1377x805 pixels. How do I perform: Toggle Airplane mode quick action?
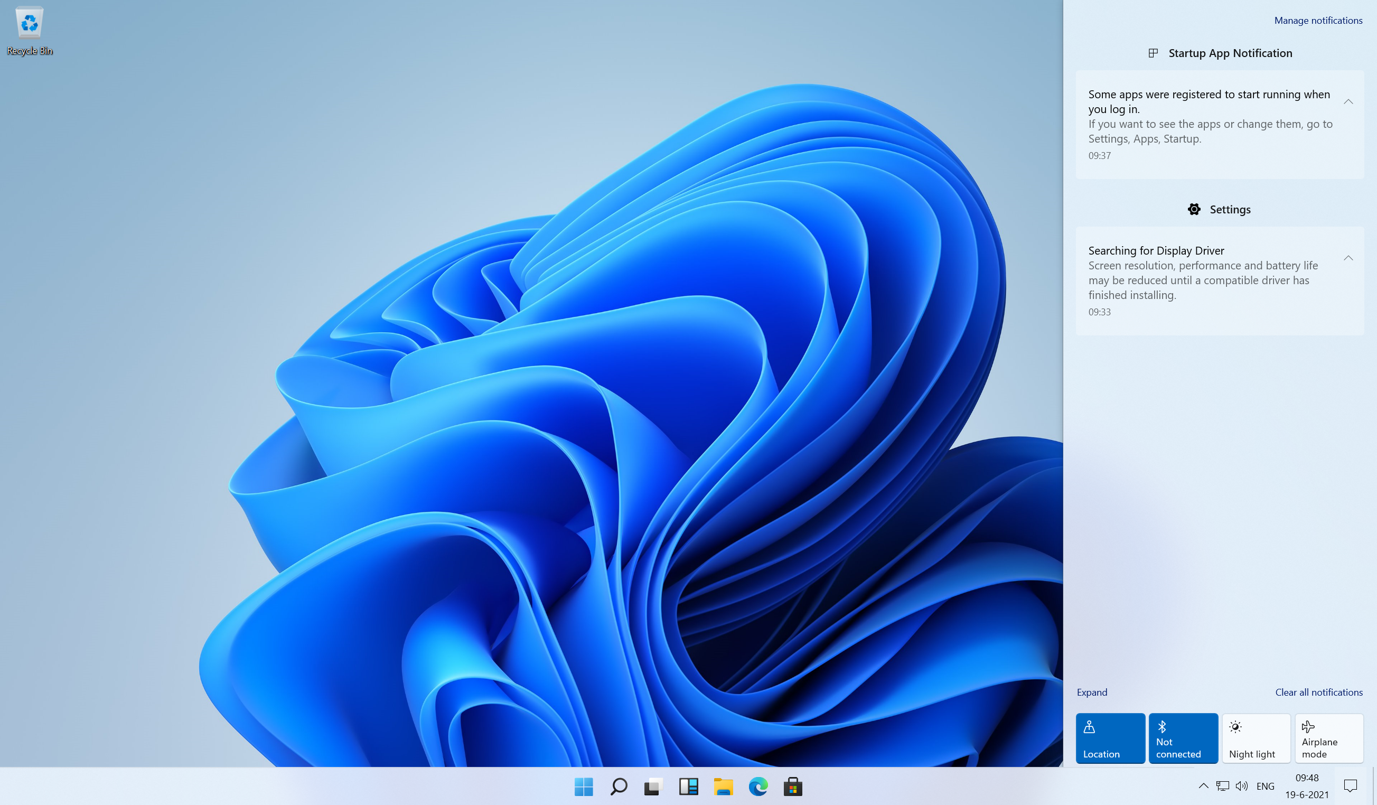pos(1329,738)
